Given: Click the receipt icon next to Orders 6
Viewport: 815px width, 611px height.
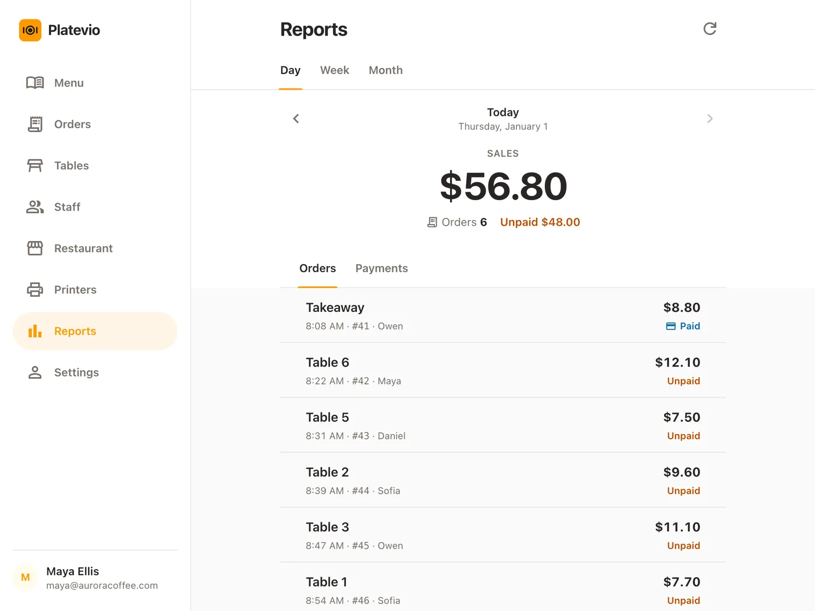Looking at the screenshot, I should [432, 222].
